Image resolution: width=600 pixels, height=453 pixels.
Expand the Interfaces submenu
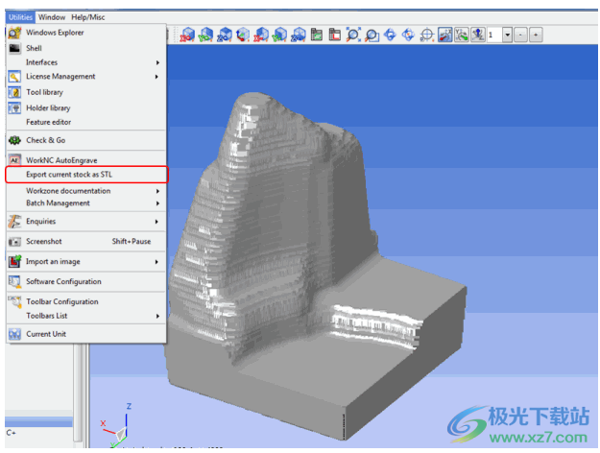86,62
